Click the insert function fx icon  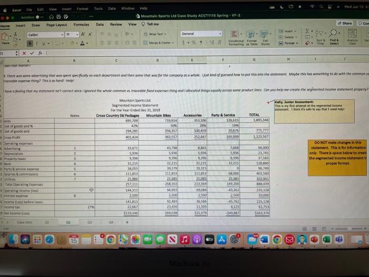click(40, 53)
